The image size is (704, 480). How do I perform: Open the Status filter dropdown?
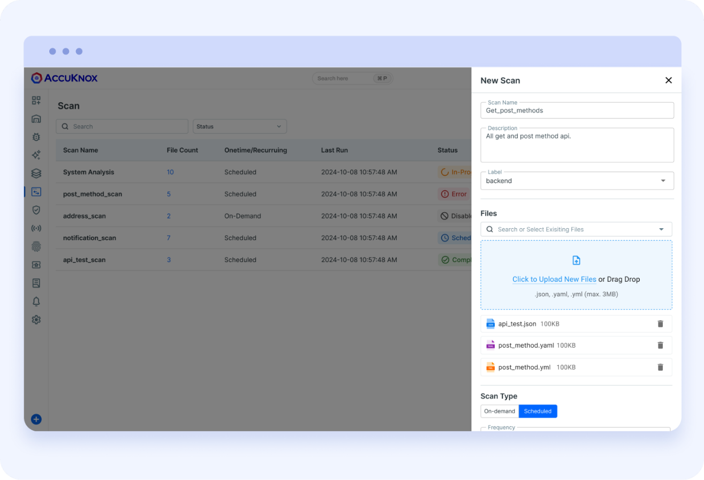tap(239, 126)
